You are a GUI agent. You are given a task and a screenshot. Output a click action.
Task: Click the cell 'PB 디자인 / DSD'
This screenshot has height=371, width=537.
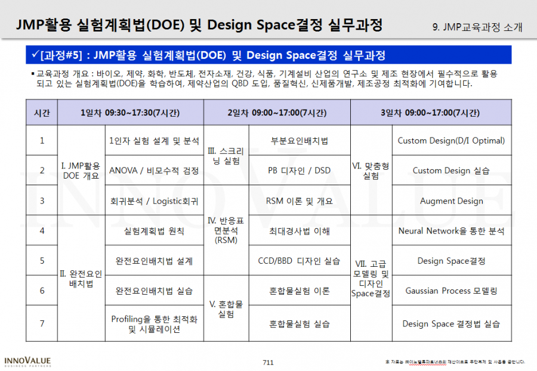300,170
